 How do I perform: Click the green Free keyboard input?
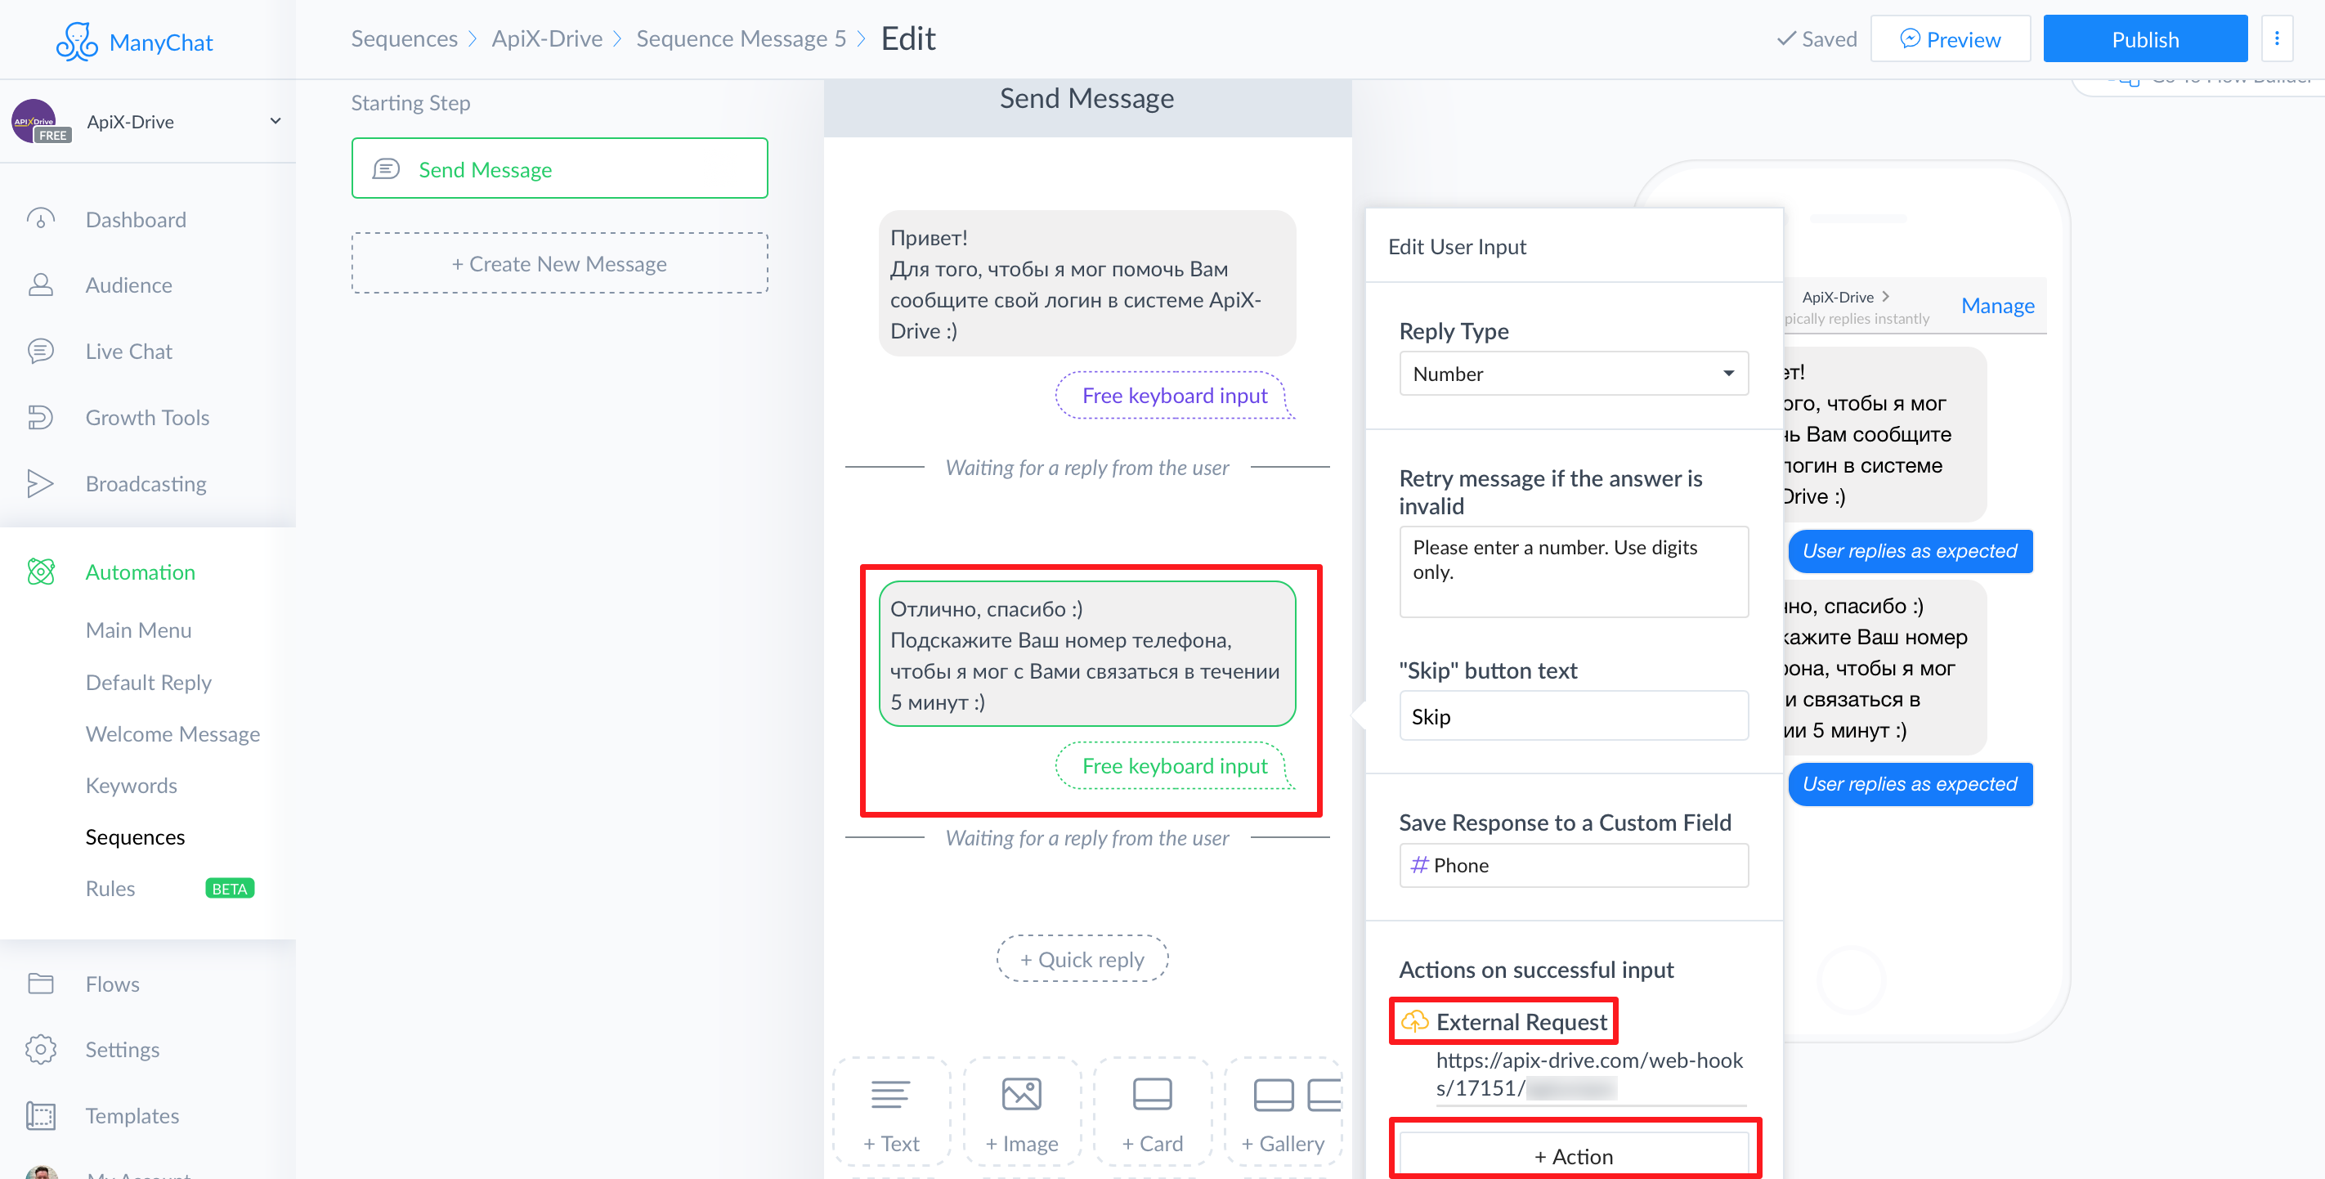1174,765
